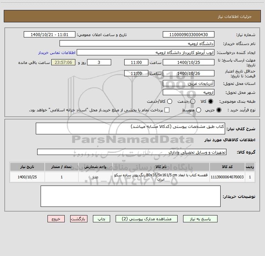Click price validity date 1400/10/26 field
Image resolution: width=265 pixels, height=256 pixels.
click(x=189, y=73)
